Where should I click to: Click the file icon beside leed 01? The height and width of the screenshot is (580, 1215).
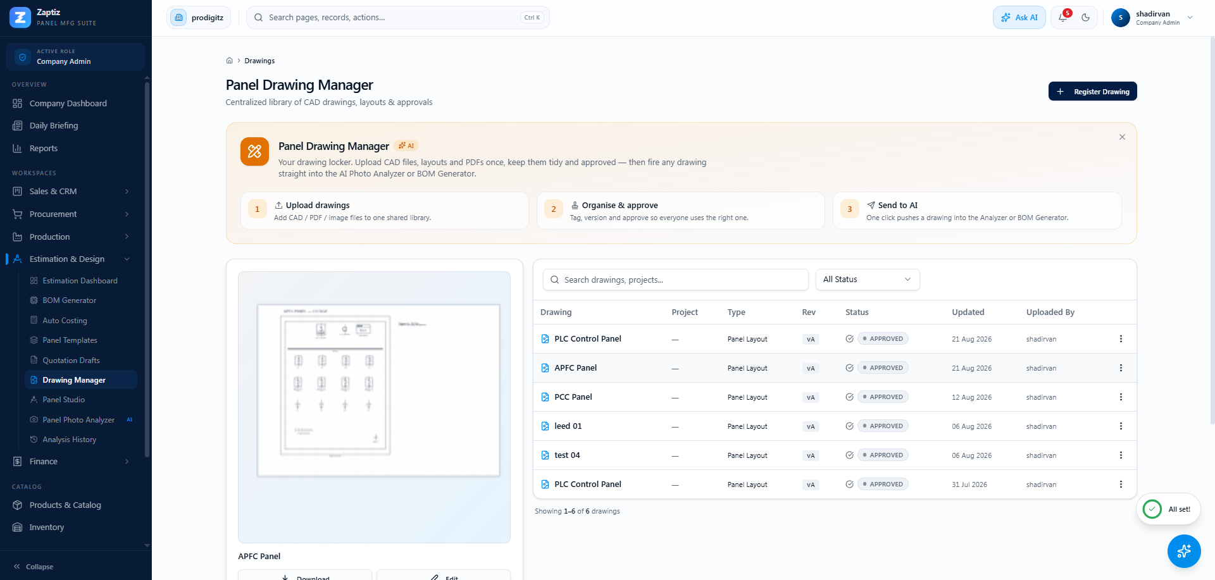545,426
